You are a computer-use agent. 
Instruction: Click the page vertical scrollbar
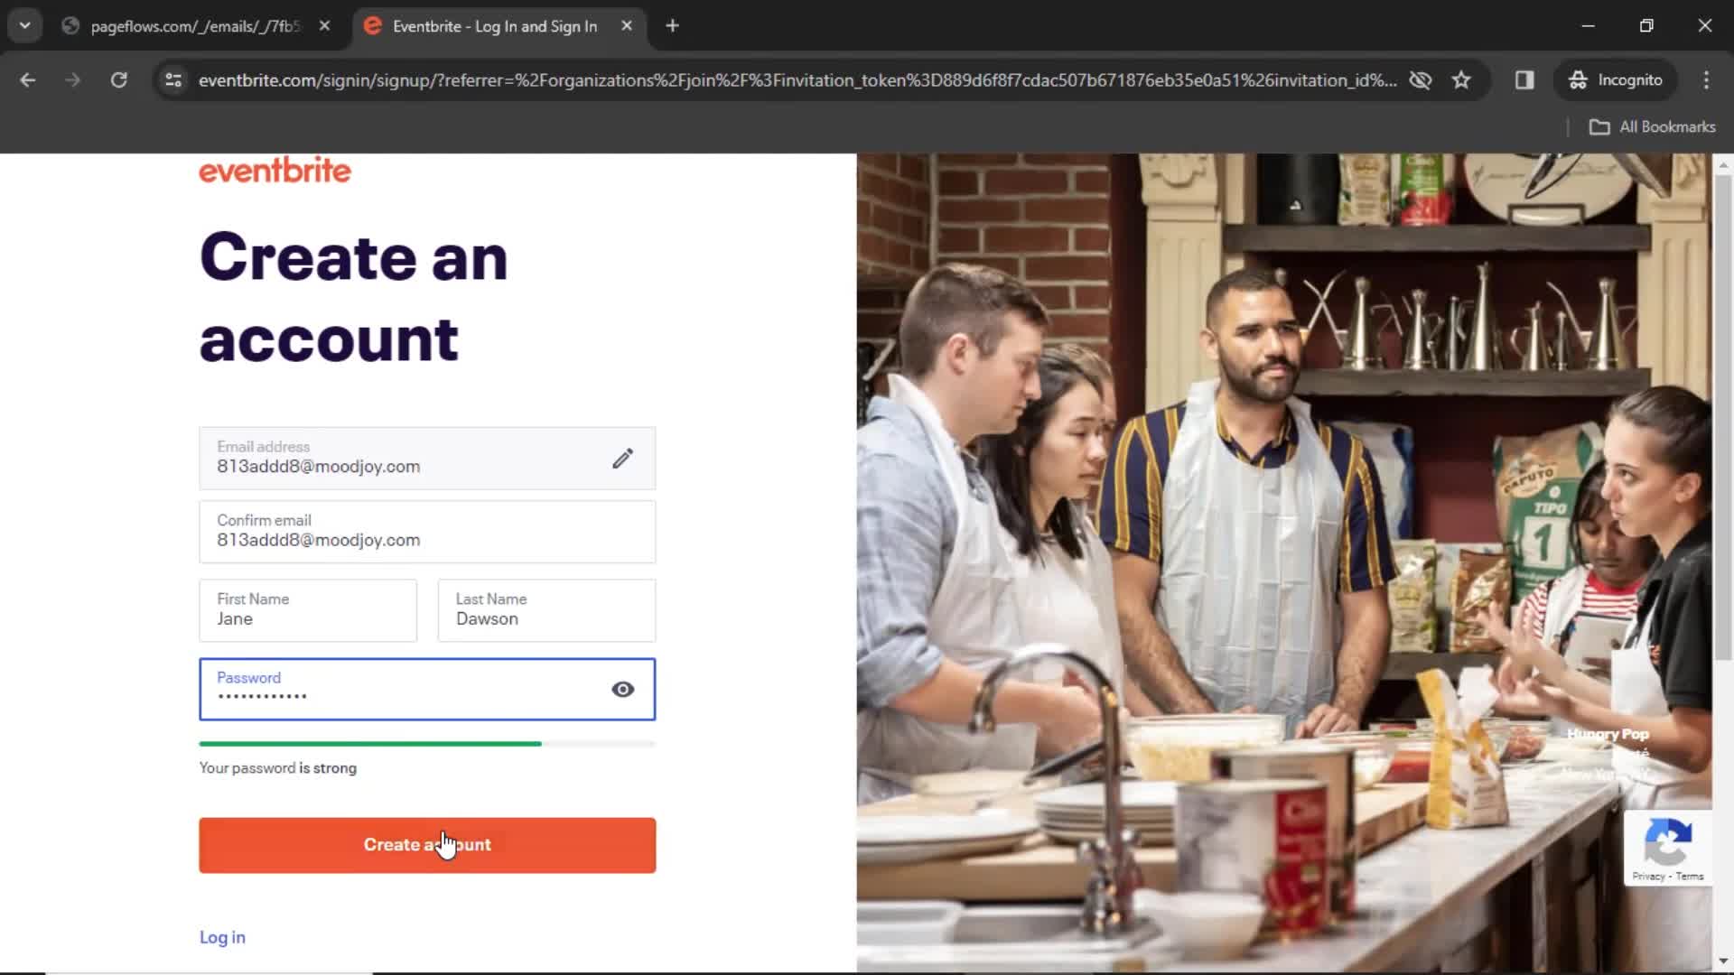tap(1723, 415)
